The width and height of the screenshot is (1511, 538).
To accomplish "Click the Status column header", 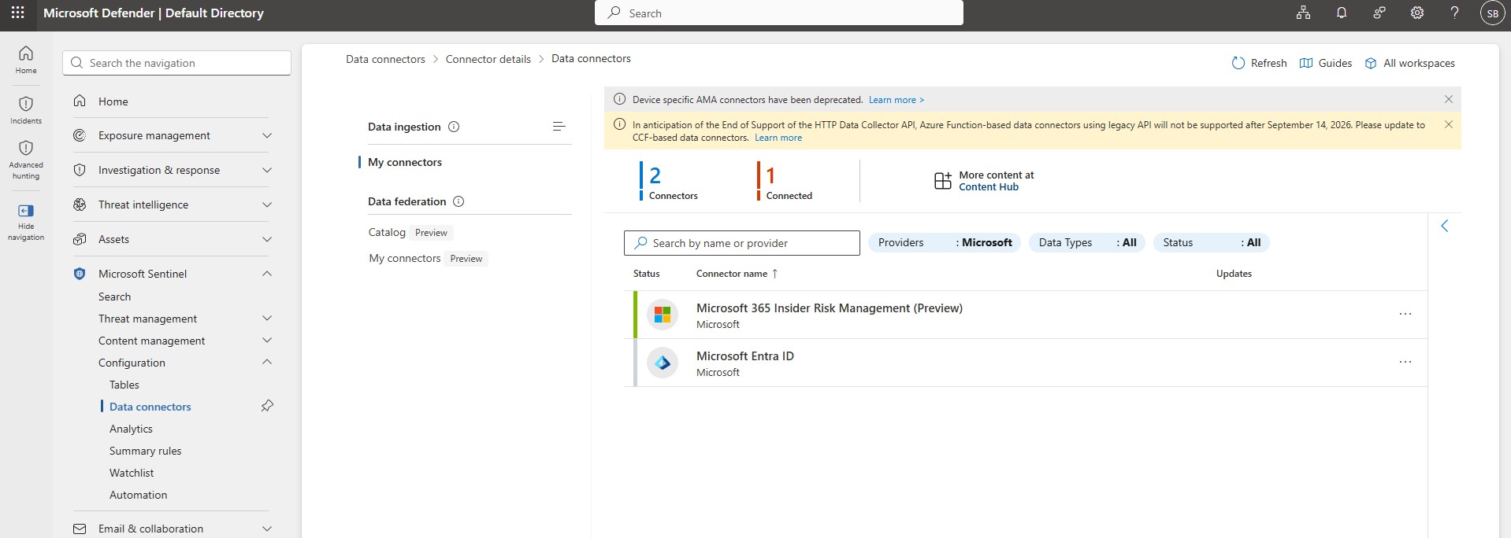I will tap(646, 274).
